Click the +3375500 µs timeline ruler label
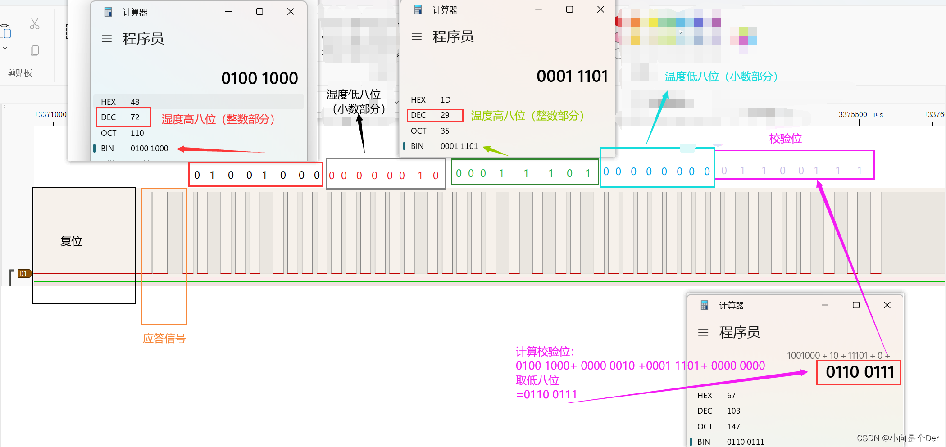Screen dimensions: 946x447 (859, 114)
